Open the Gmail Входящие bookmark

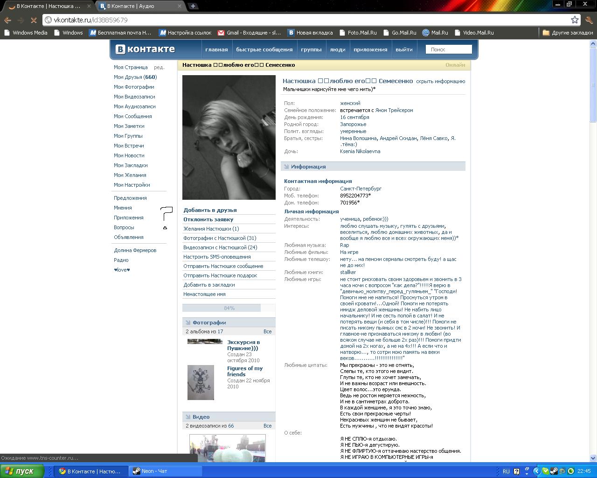coord(250,33)
